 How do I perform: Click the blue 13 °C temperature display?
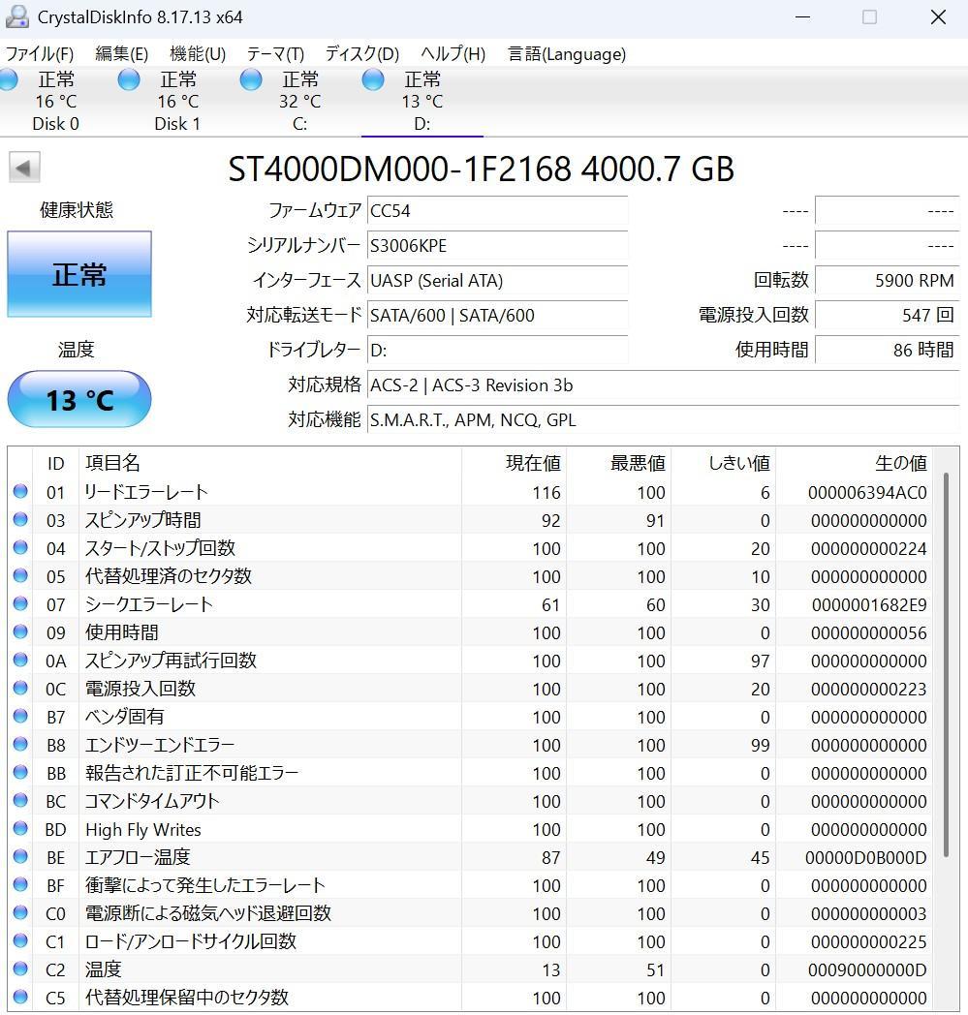pyautogui.click(x=78, y=399)
